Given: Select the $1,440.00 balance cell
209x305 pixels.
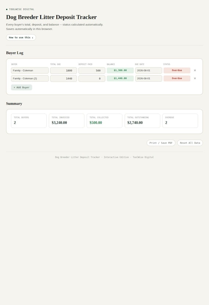Looking at the screenshot, I should coord(120,78).
